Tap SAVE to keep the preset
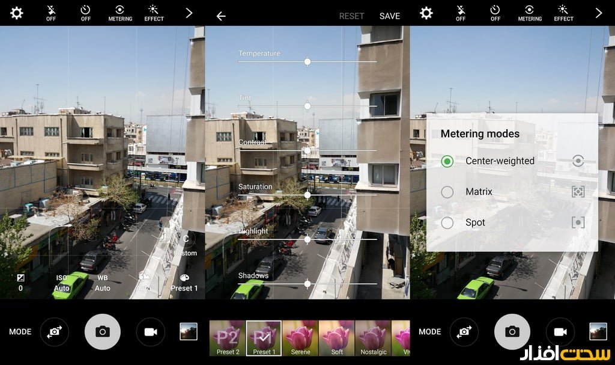The width and height of the screenshot is (615, 365). [x=389, y=16]
